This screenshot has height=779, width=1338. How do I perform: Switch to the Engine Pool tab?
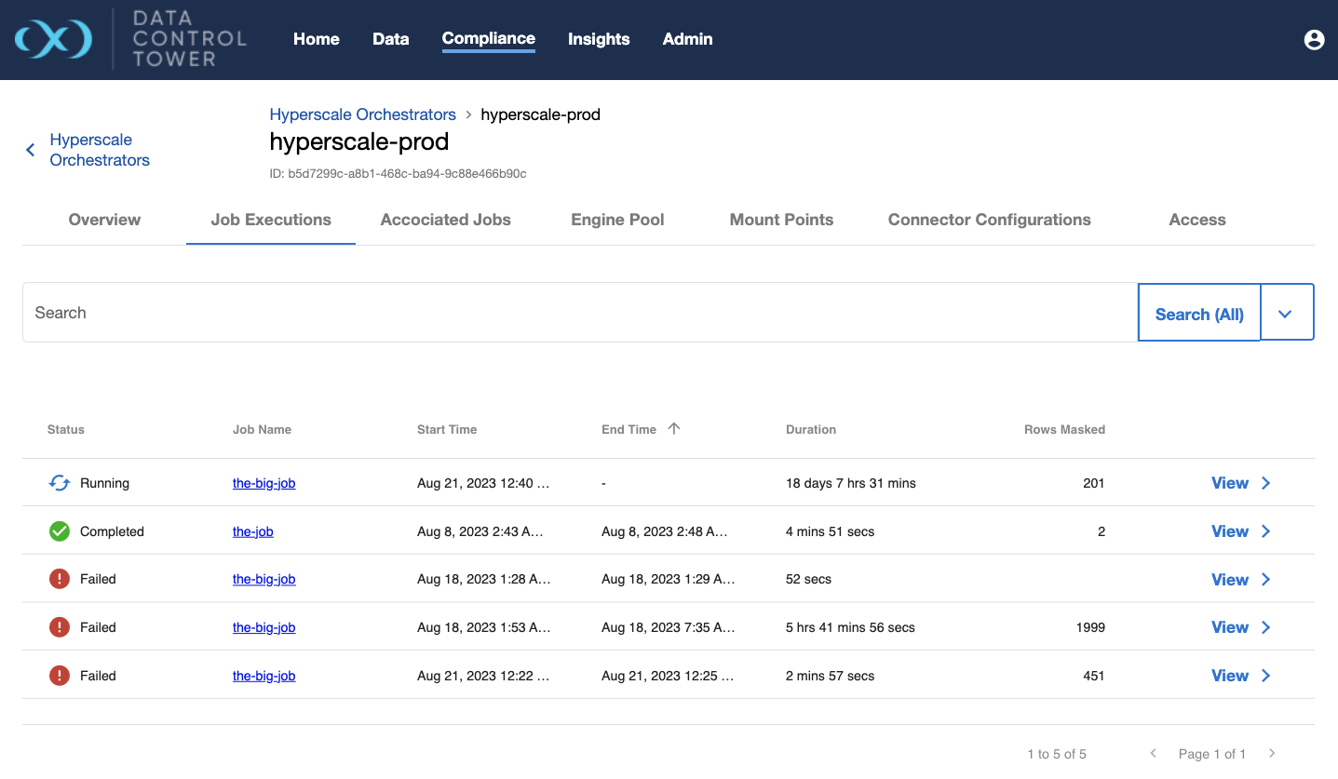click(617, 220)
